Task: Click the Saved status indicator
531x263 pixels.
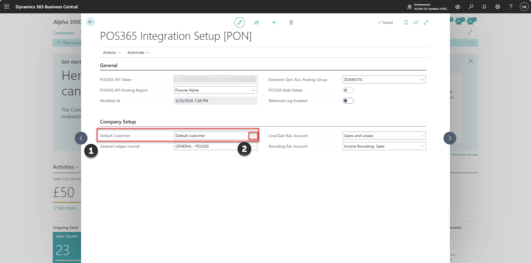Action: click(385, 22)
